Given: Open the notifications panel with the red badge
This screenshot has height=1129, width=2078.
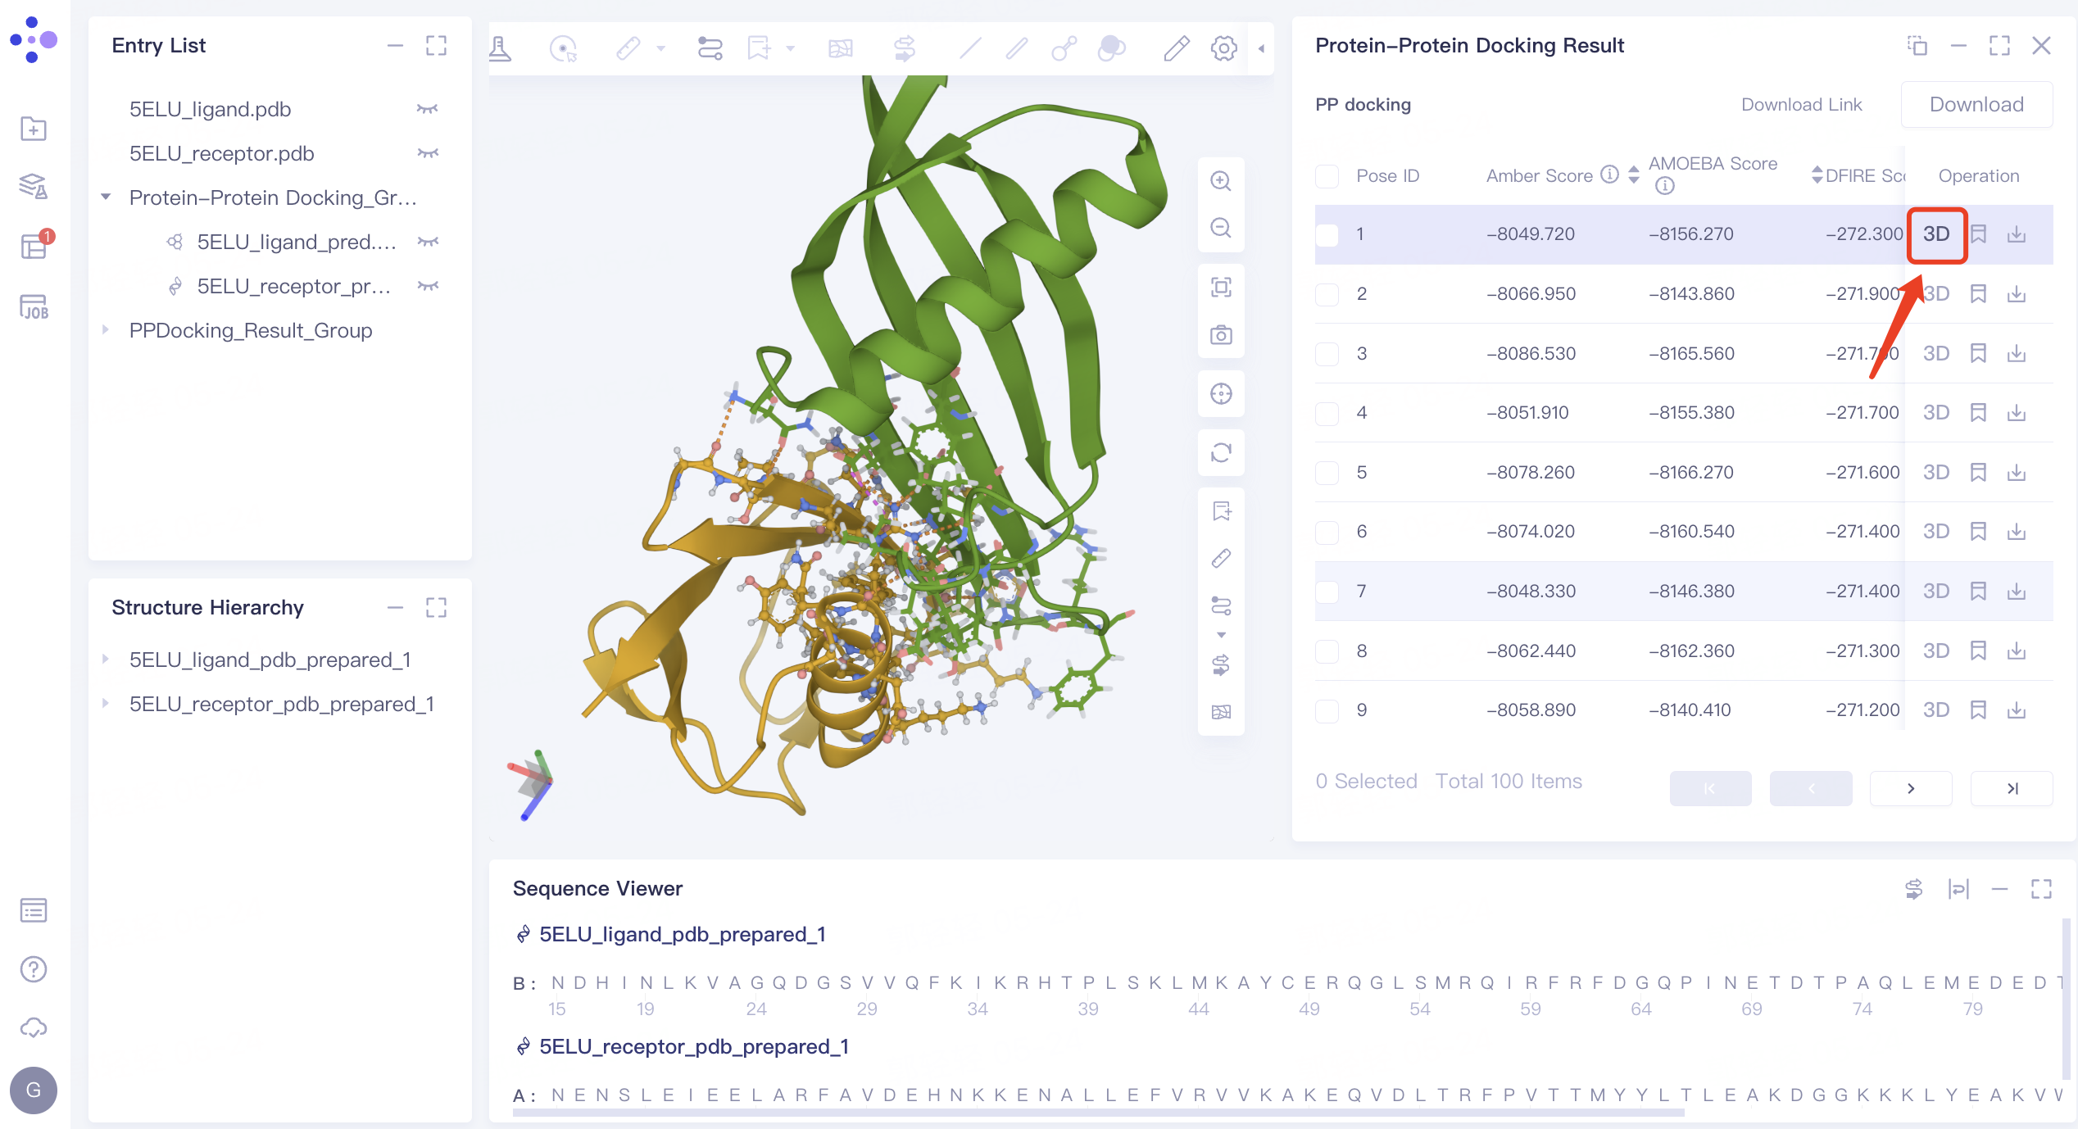Looking at the screenshot, I should pyautogui.click(x=34, y=246).
